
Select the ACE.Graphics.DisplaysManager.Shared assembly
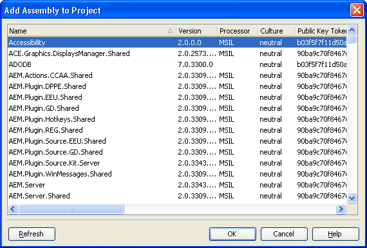coord(177,53)
